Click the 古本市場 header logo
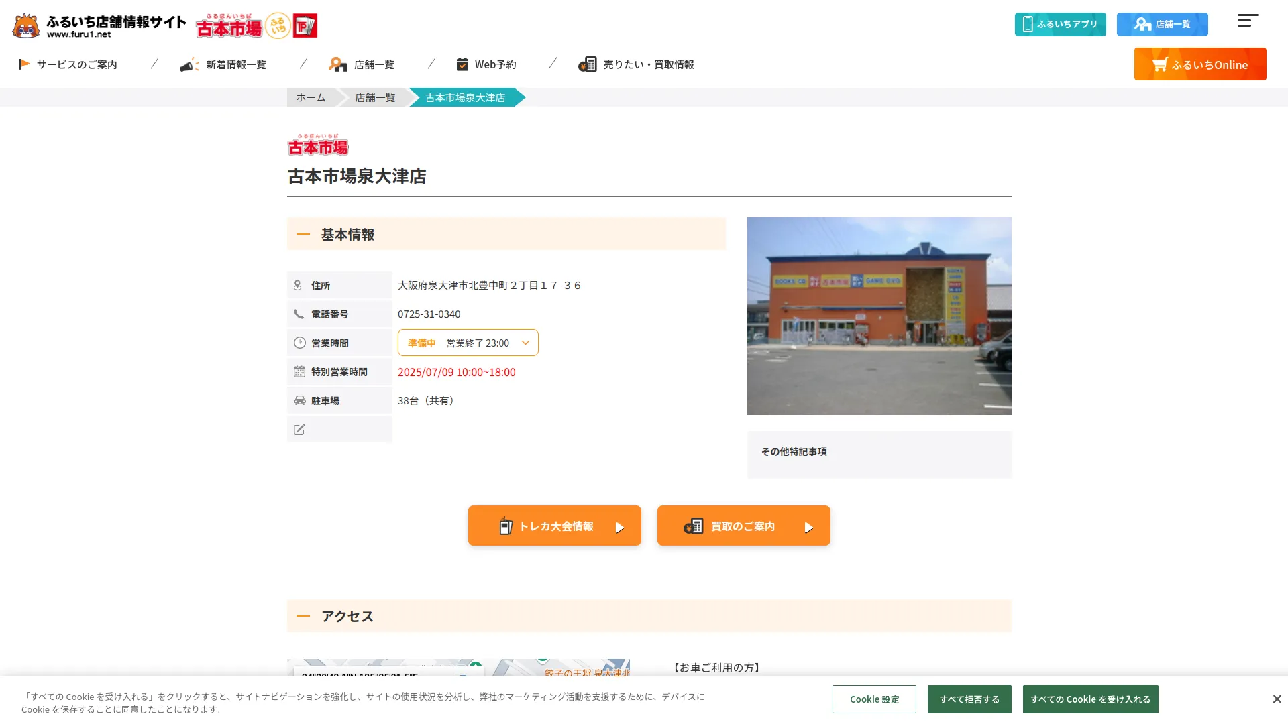This screenshot has width=1288, height=724. [229, 25]
